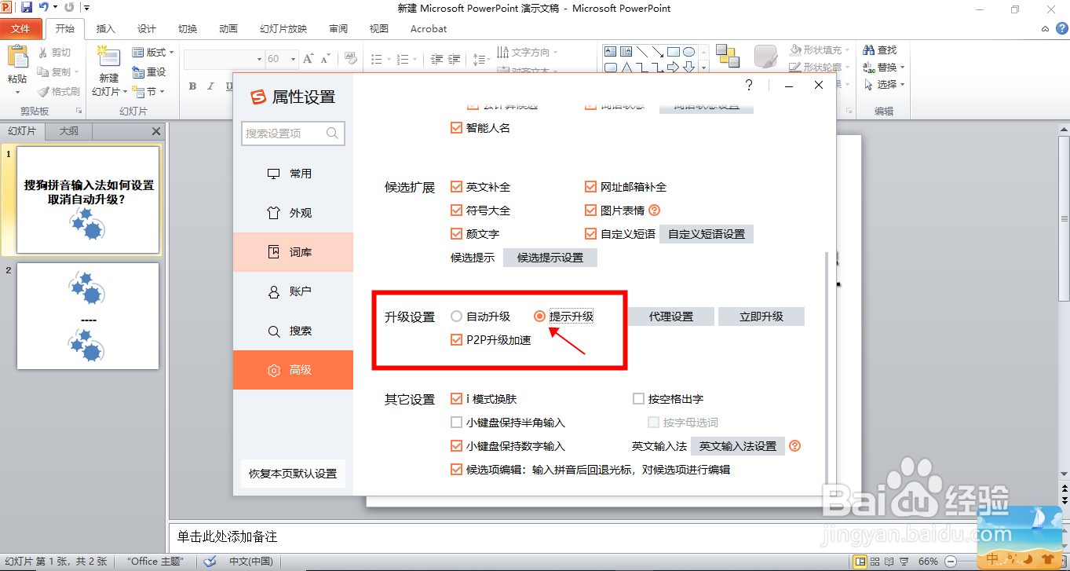Click the 搜索设置项 search field
The image size is (1070, 571).
pos(293,134)
